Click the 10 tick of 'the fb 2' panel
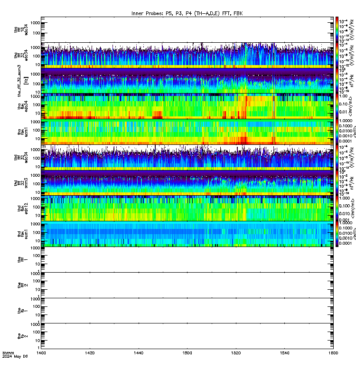The image size is (356, 380). point(37,341)
